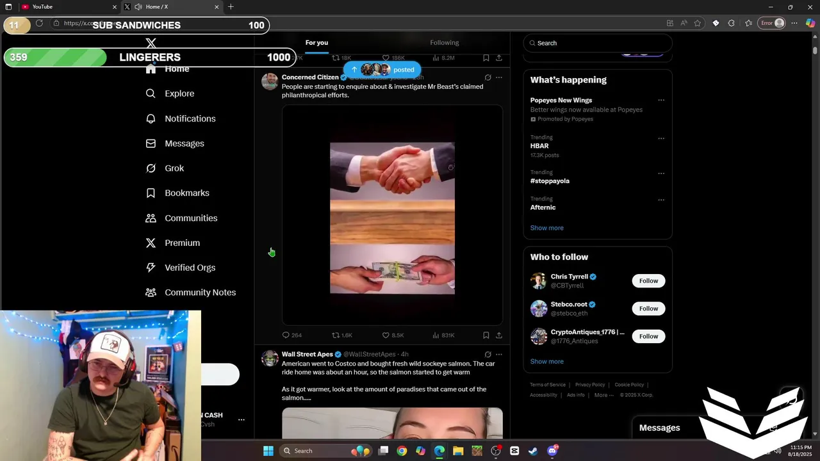Open Cookie Policy footer link
Image resolution: width=820 pixels, height=461 pixels.
point(629,385)
